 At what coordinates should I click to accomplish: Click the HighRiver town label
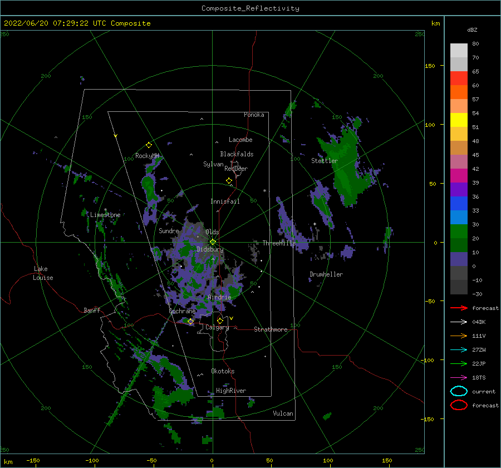click(231, 391)
